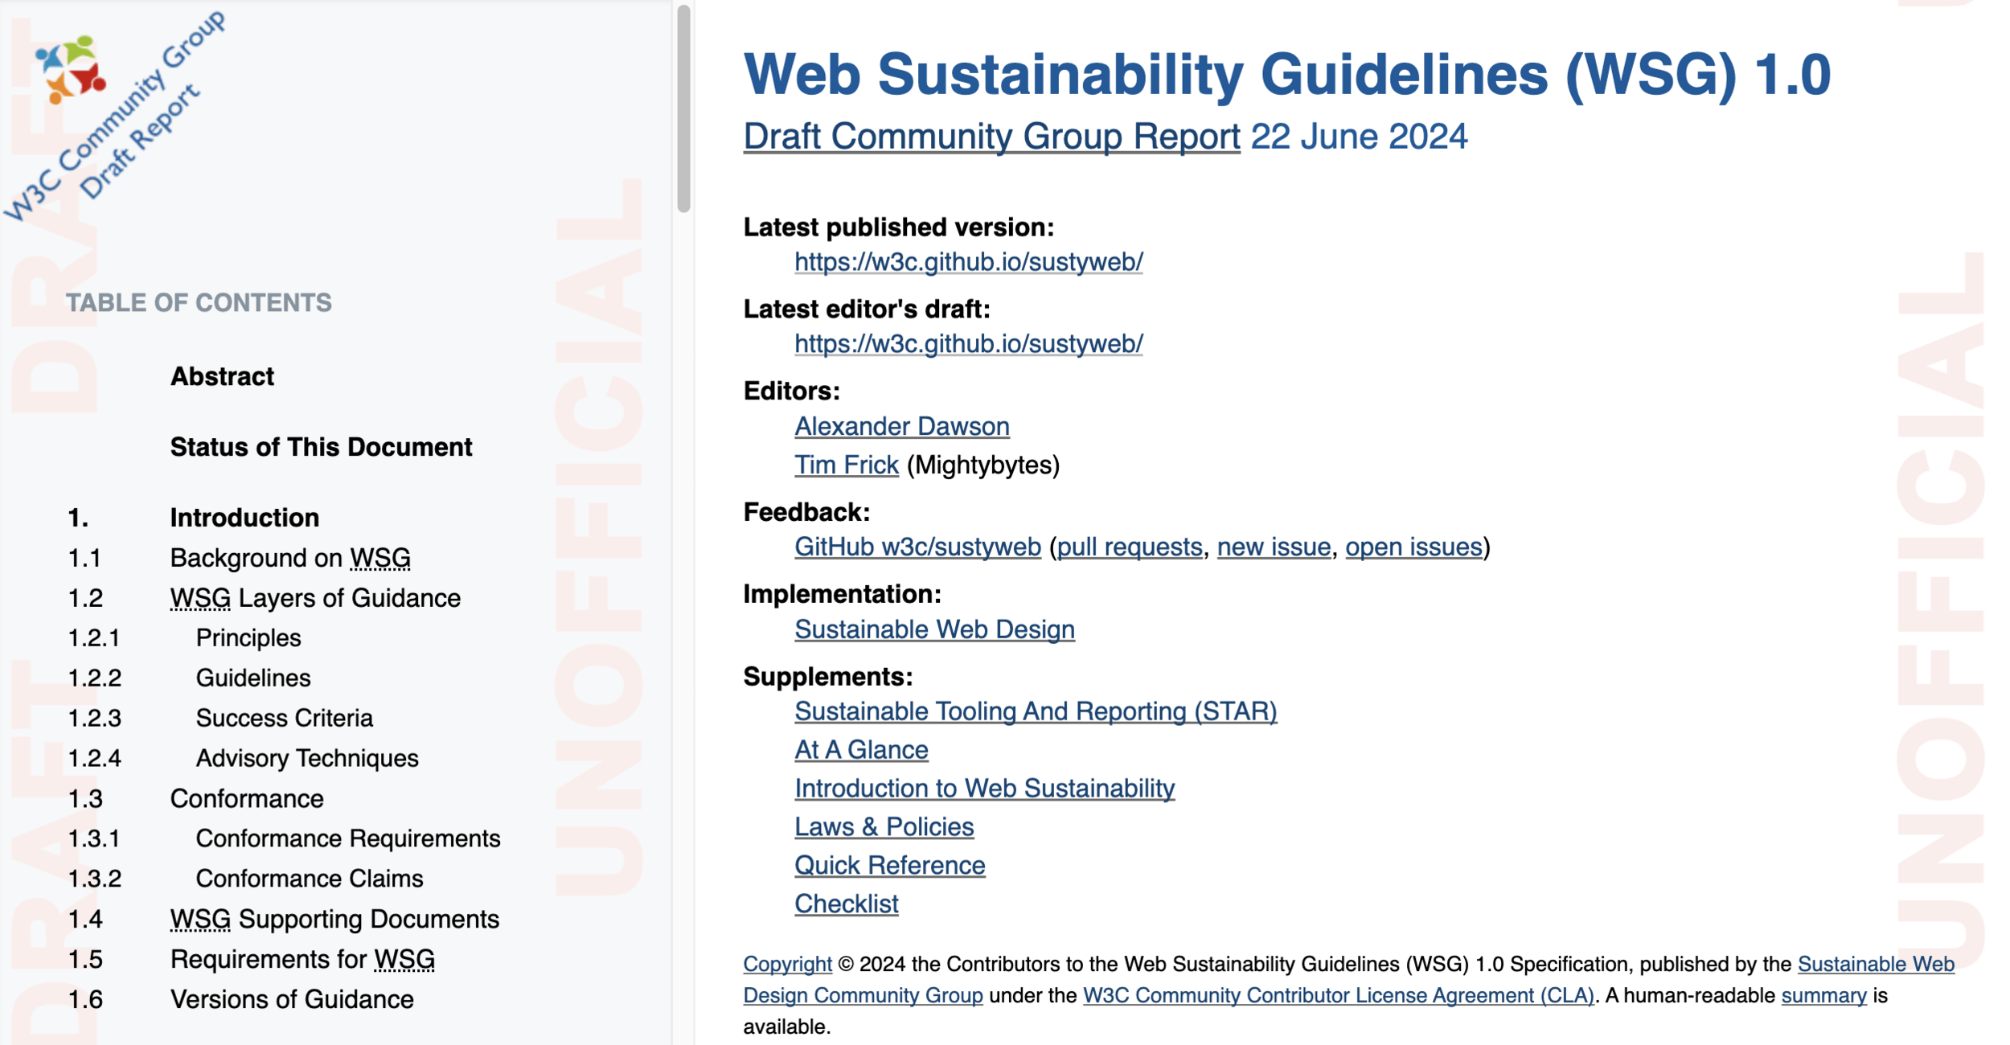Open GitHub w3c/sustyweb repository link
2010x1045 pixels.
pyautogui.click(x=917, y=547)
